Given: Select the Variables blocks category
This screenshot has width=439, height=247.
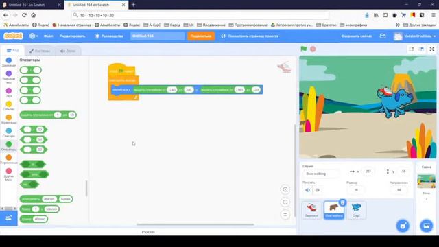Looking at the screenshot, I should (x=9, y=159).
